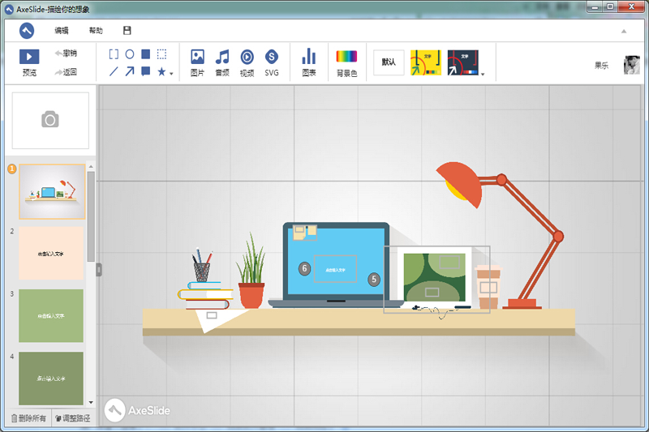Select the 默认 (Default) theme
649x432 pixels.
click(389, 62)
